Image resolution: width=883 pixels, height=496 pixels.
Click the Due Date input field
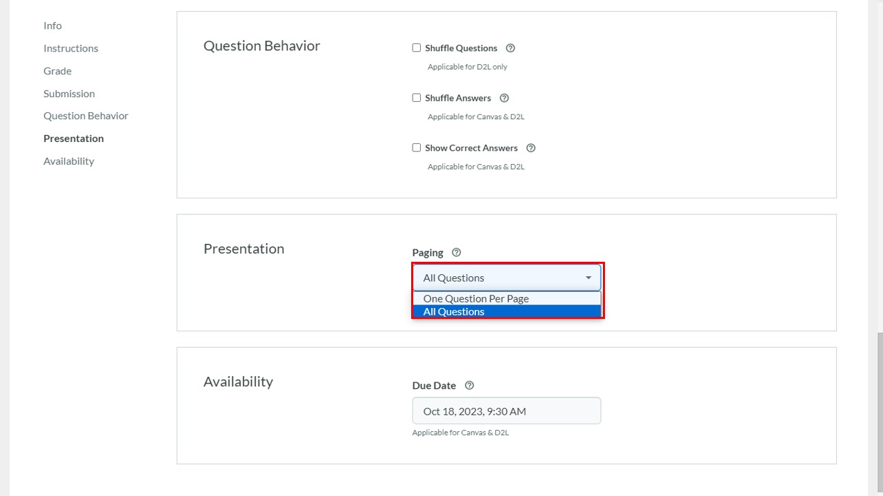[x=507, y=411]
